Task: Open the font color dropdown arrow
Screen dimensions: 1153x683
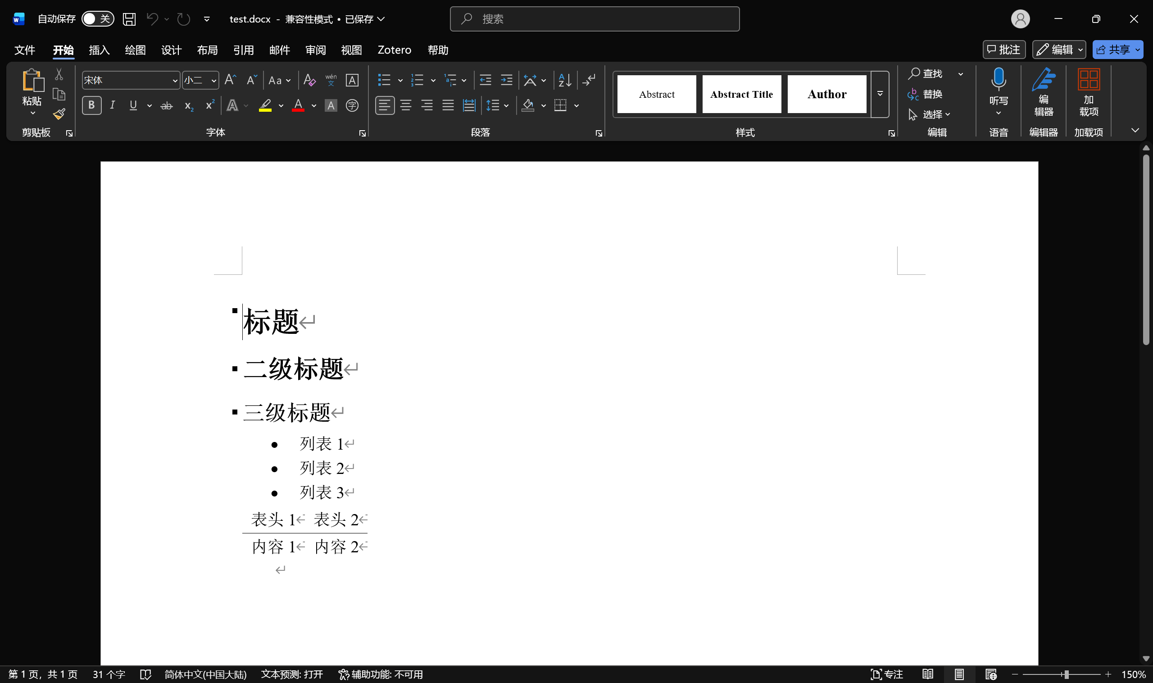Action: pos(313,105)
